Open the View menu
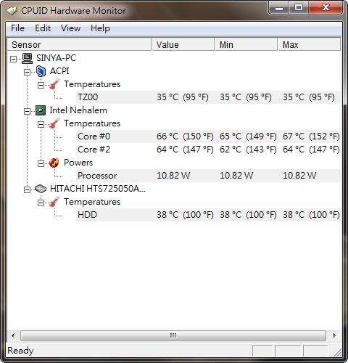 click(70, 28)
